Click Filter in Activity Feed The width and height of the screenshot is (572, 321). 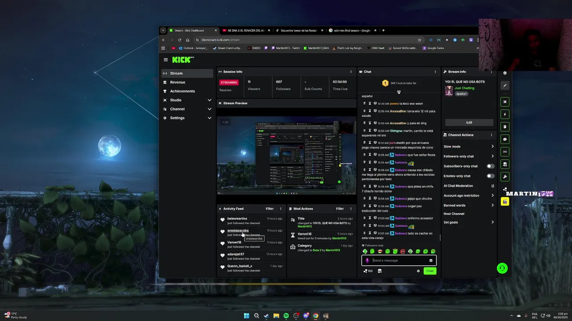269,209
